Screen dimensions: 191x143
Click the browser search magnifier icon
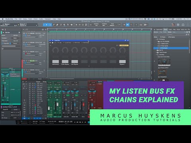click(x=189, y=29)
